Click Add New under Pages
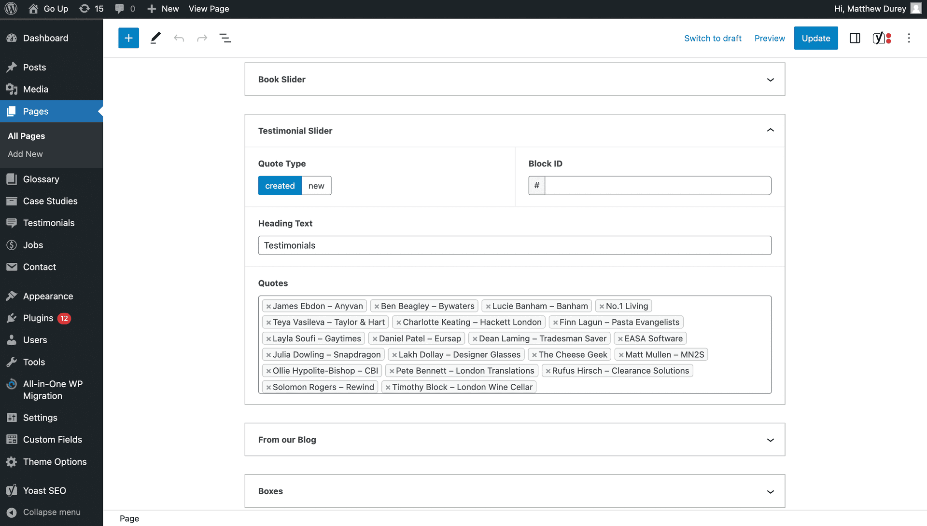The image size is (927, 526). [x=25, y=154]
